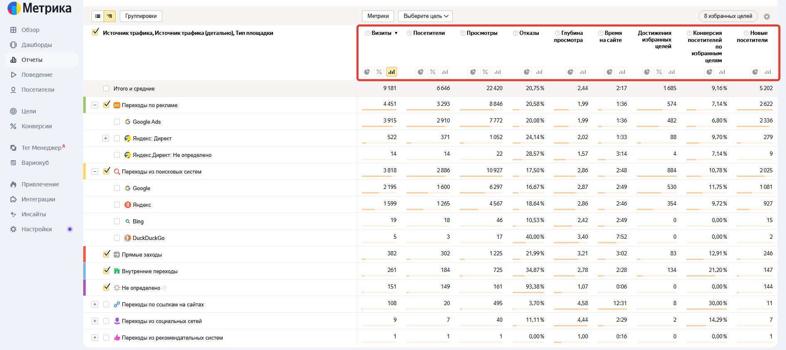
Task: Expand Переходы из социальных сетей
Action: [95, 321]
